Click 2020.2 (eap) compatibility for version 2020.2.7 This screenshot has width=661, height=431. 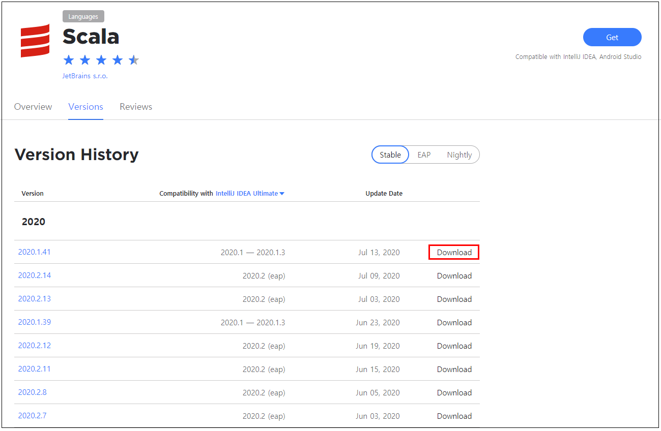(x=264, y=416)
